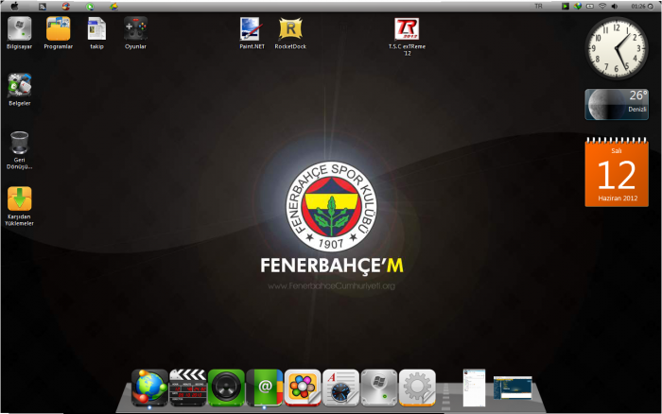Open the green speaker dock icon
662x414 pixels.
226,388
